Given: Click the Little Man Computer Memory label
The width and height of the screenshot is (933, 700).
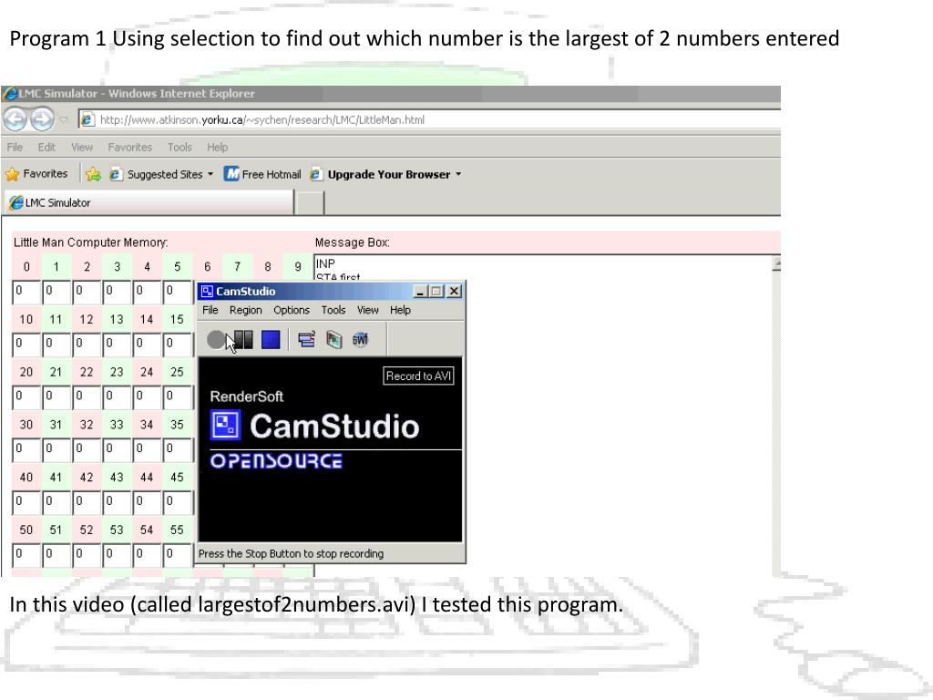Looking at the screenshot, I should pyautogui.click(x=90, y=242).
